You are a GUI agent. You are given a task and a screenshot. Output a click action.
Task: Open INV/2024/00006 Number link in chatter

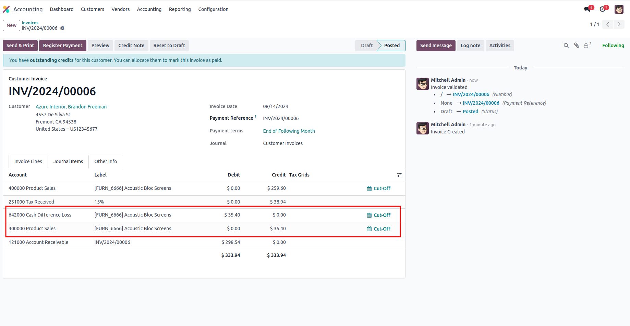(471, 94)
